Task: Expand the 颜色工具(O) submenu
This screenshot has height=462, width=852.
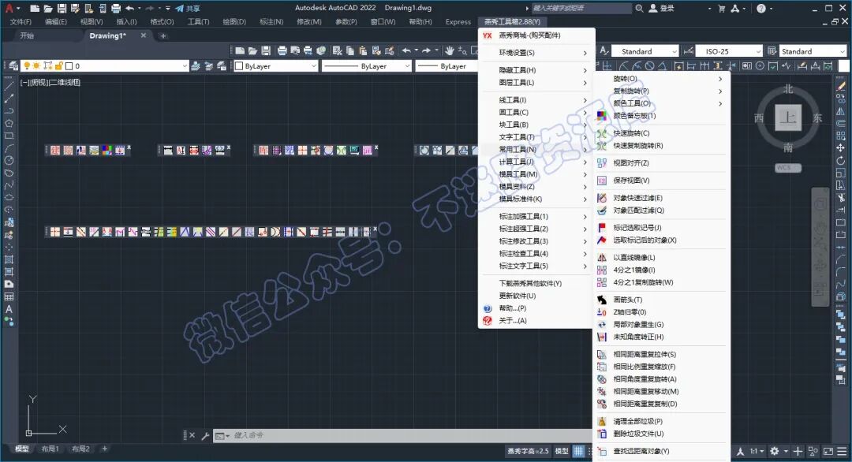Action: 661,103
